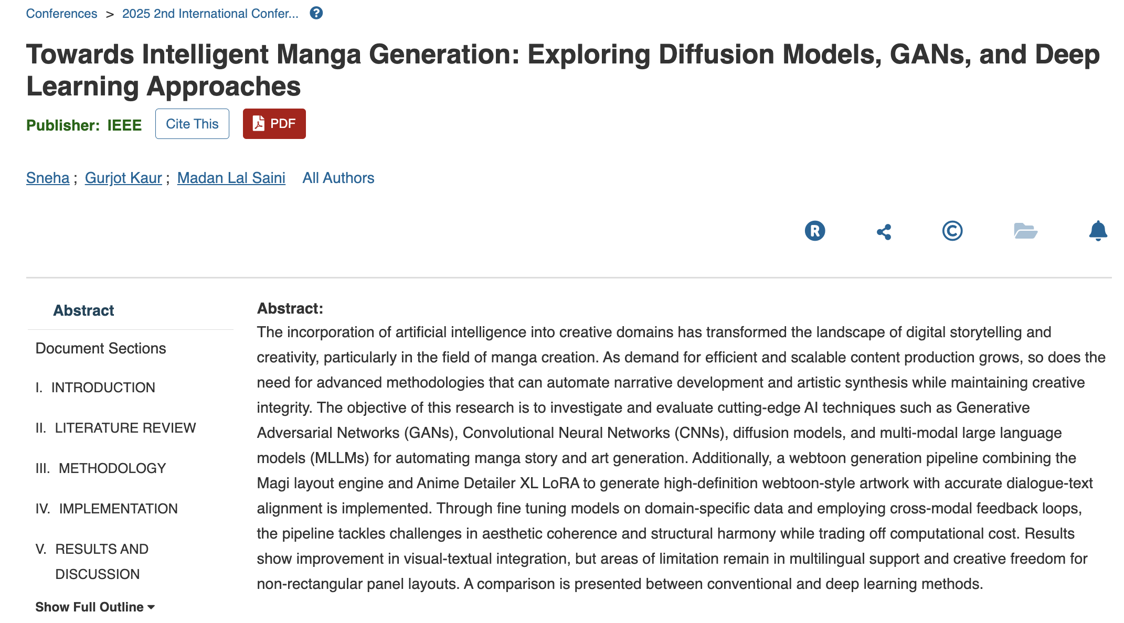Open the 2025 2nd International Conference breadcrumb
The height and width of the screenshot is (623, 1124).
coord(210,14)
